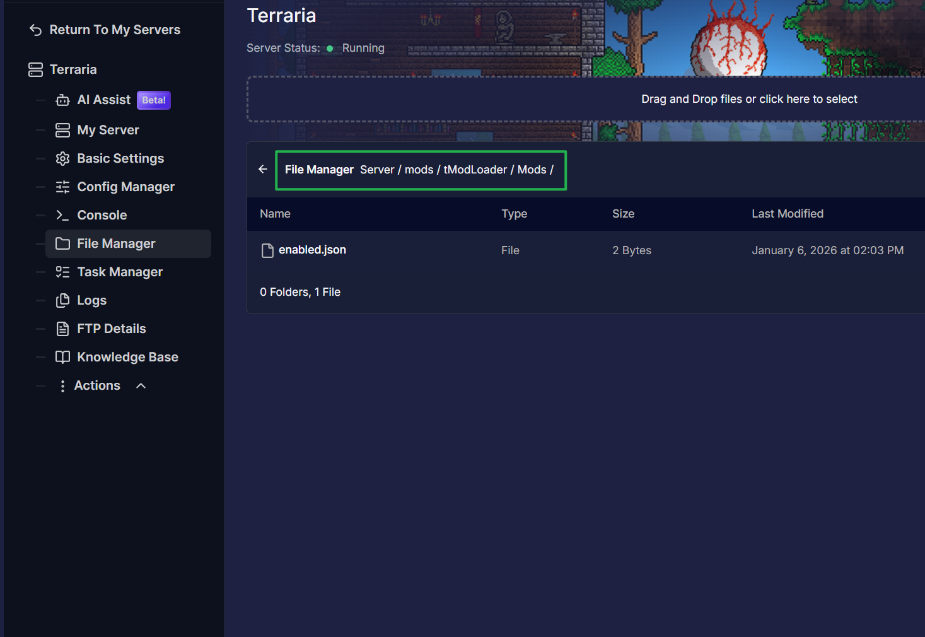This screenshot has width=925, height=637.
Task: Collapse the Actions section chevron
Action: (141, 386)
